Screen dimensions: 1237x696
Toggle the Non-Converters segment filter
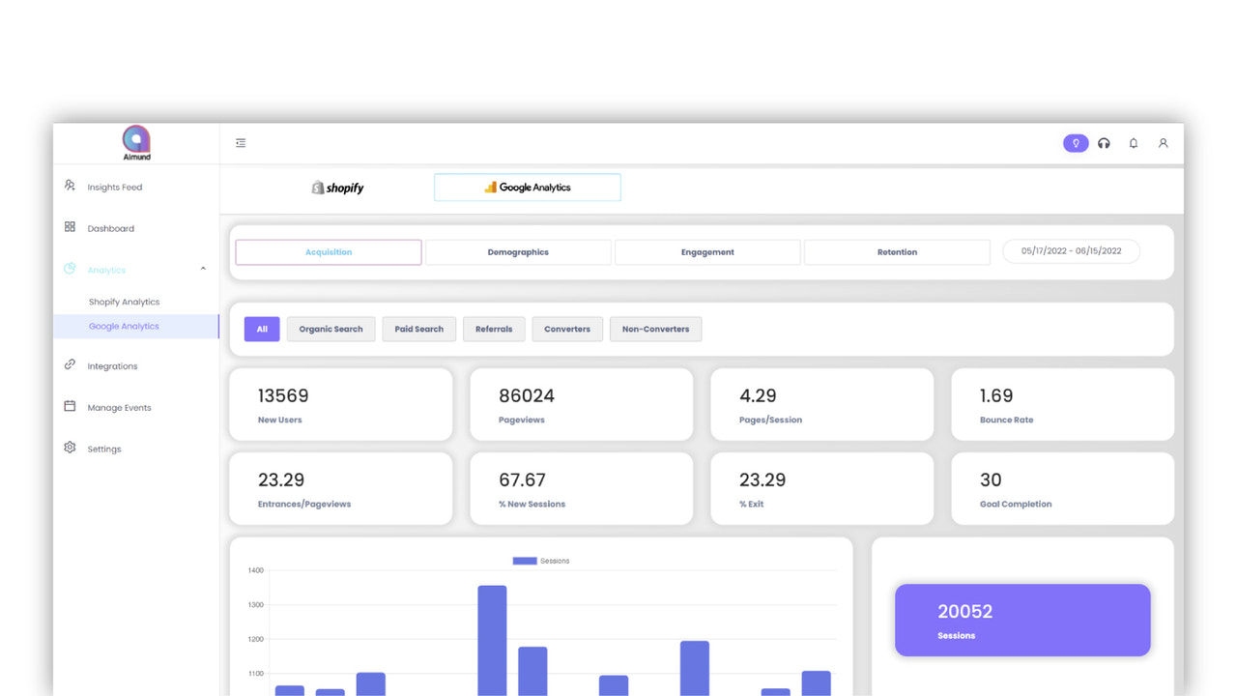click(x=655, y=329)
